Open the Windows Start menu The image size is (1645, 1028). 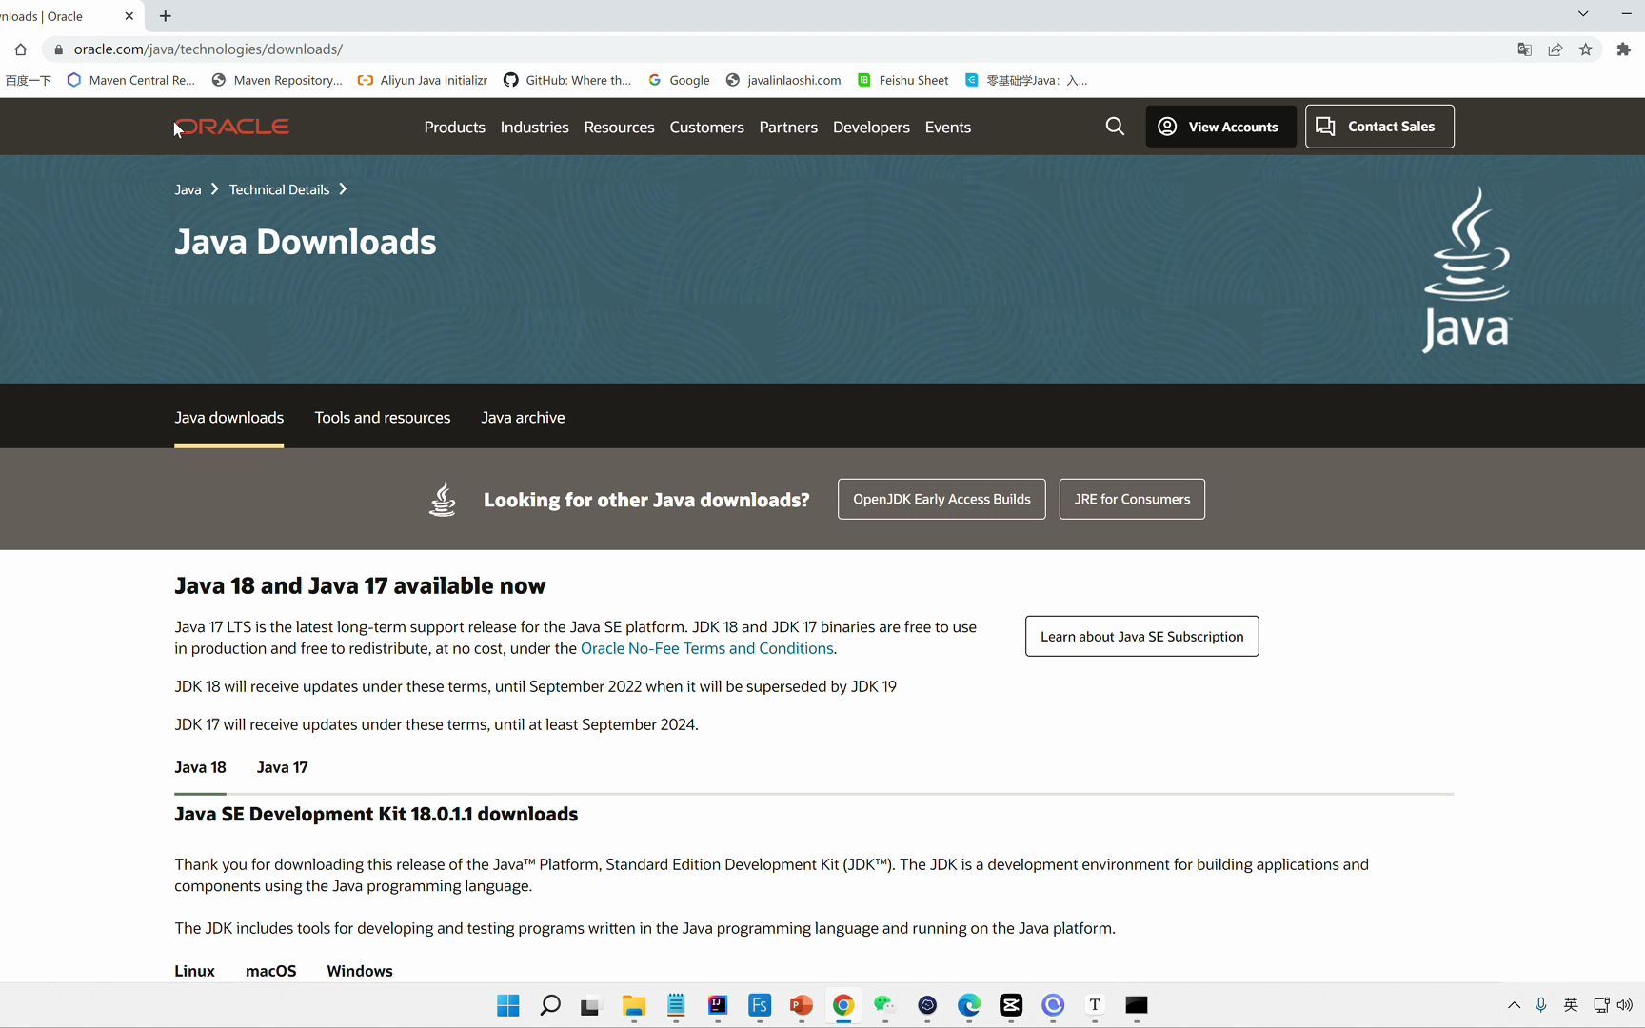pyautogui.click(x=508, y=1005)
